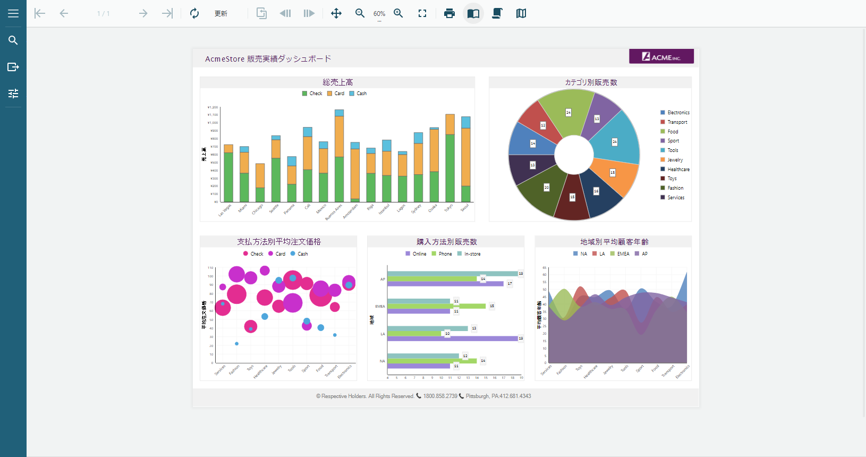Viewport: 866px width, 457px height.
Task: Click Healthcare in the pie chart legend
Action: [678, 170]
